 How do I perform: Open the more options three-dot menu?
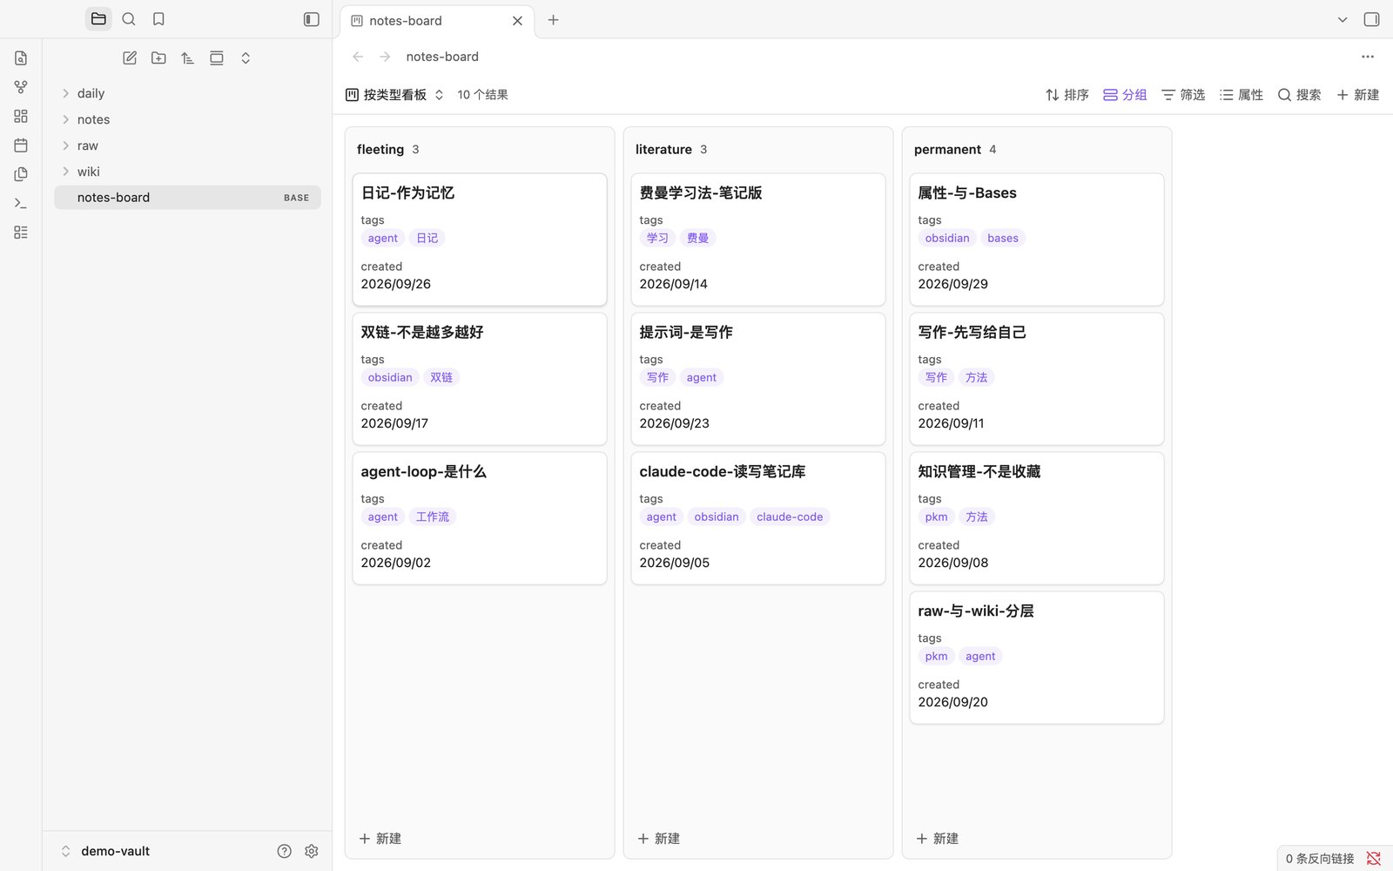click(x=1368, y=57)
